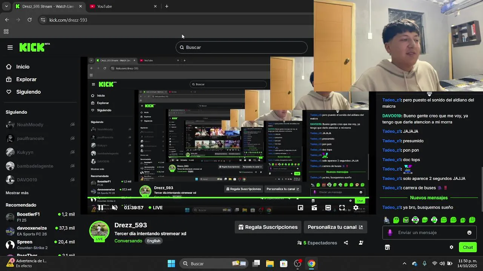Click the Drezz_593 channel name
The image size is (483, 271).
pyautogui.click(x=131, y=225)
